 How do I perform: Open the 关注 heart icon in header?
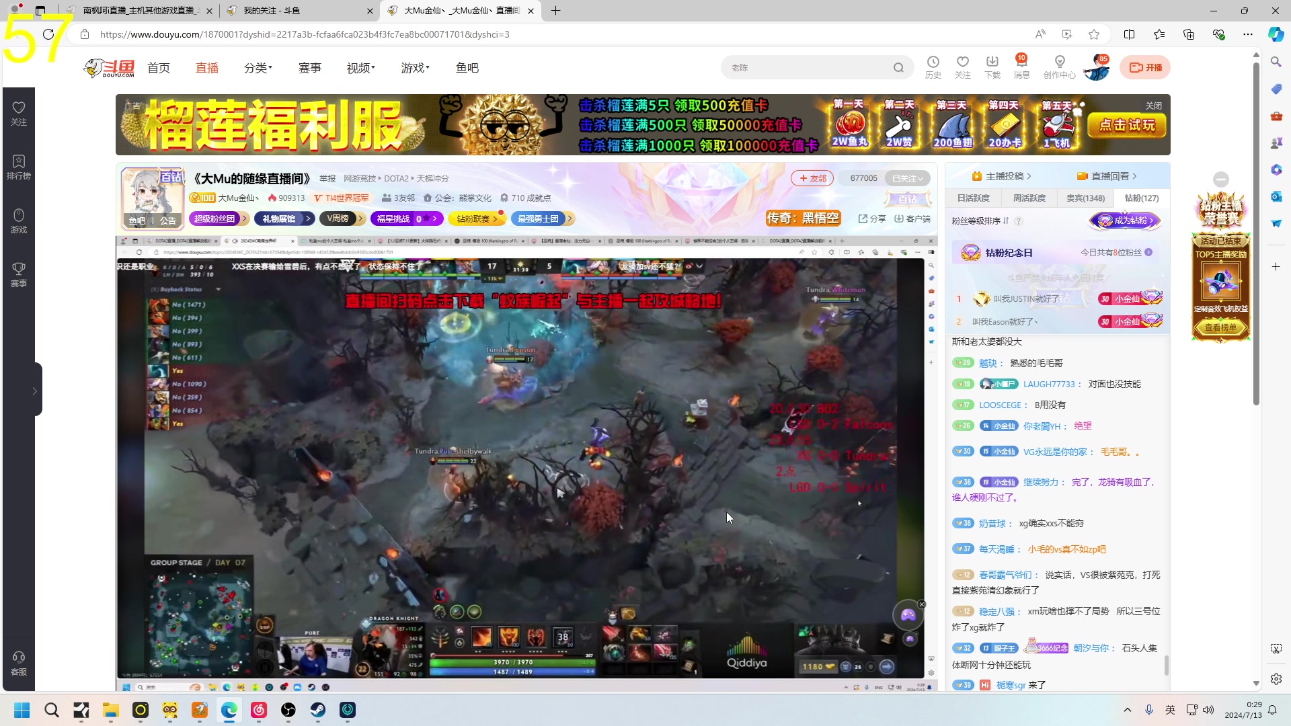click(963, 67)
